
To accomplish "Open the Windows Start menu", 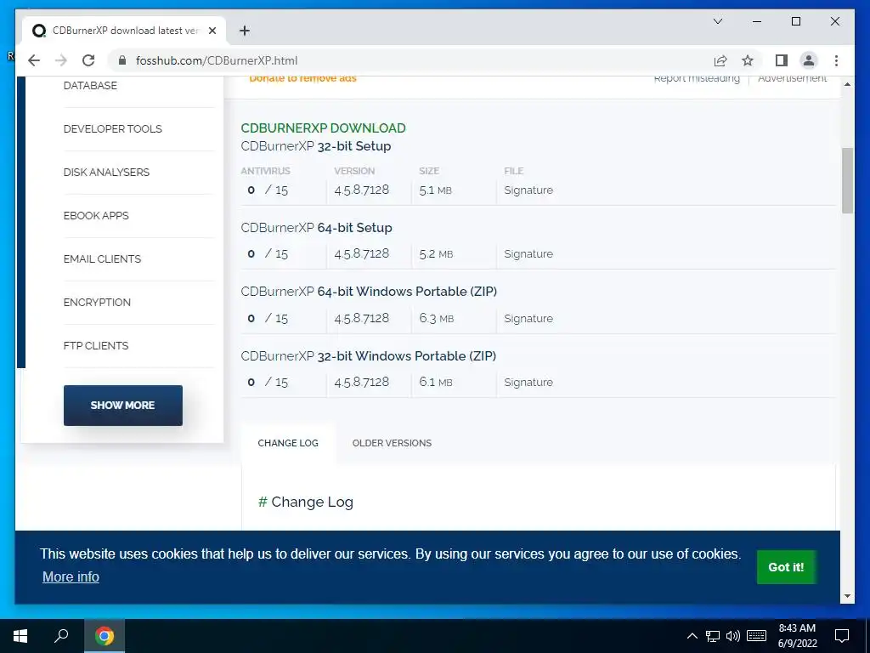I will click(x=20, y=636).
